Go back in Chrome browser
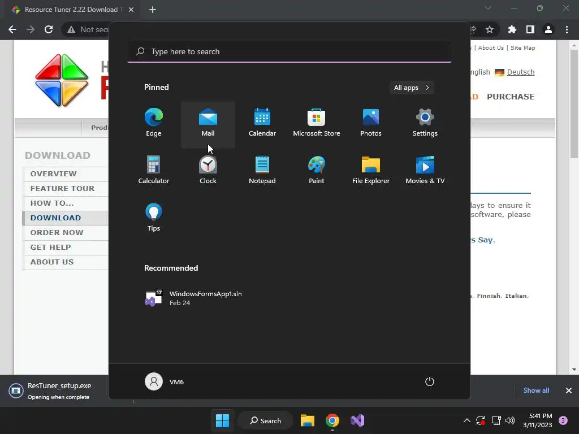Screen dimensions: 579x434 12,29
